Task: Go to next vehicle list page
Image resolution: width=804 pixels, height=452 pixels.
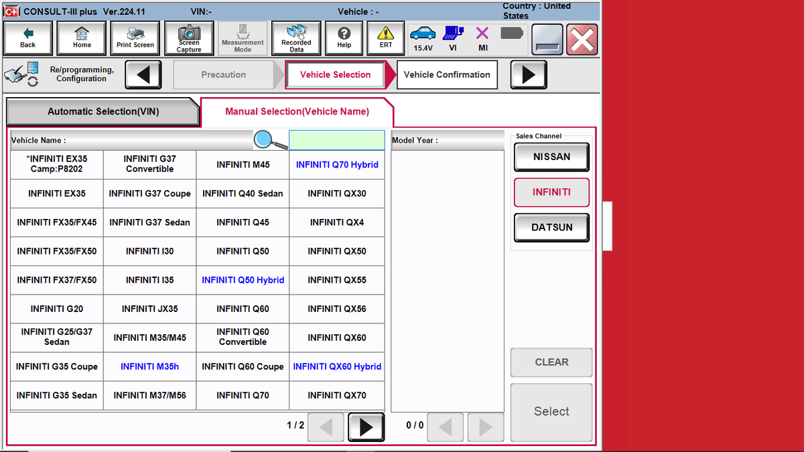Action: tap(365, 427)
